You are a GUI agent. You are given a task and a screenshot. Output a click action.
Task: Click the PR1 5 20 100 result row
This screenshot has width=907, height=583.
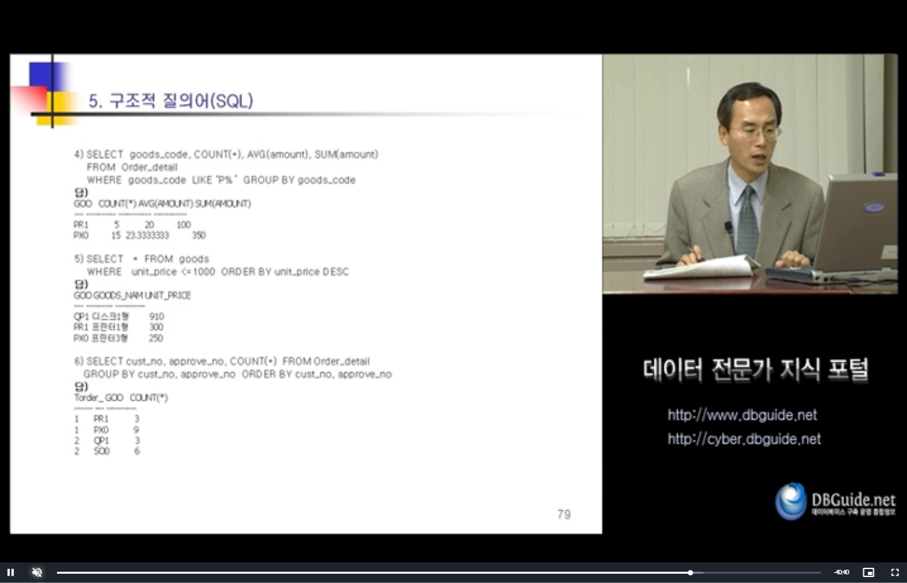(132, 225)
